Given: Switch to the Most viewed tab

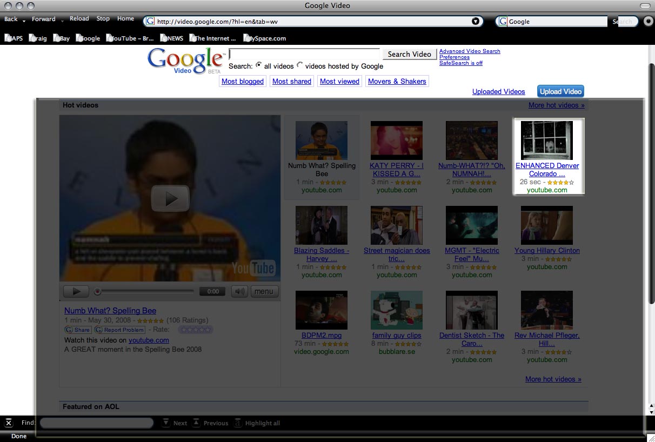Looking at the screenshot, I should click(x=339, y=82).
